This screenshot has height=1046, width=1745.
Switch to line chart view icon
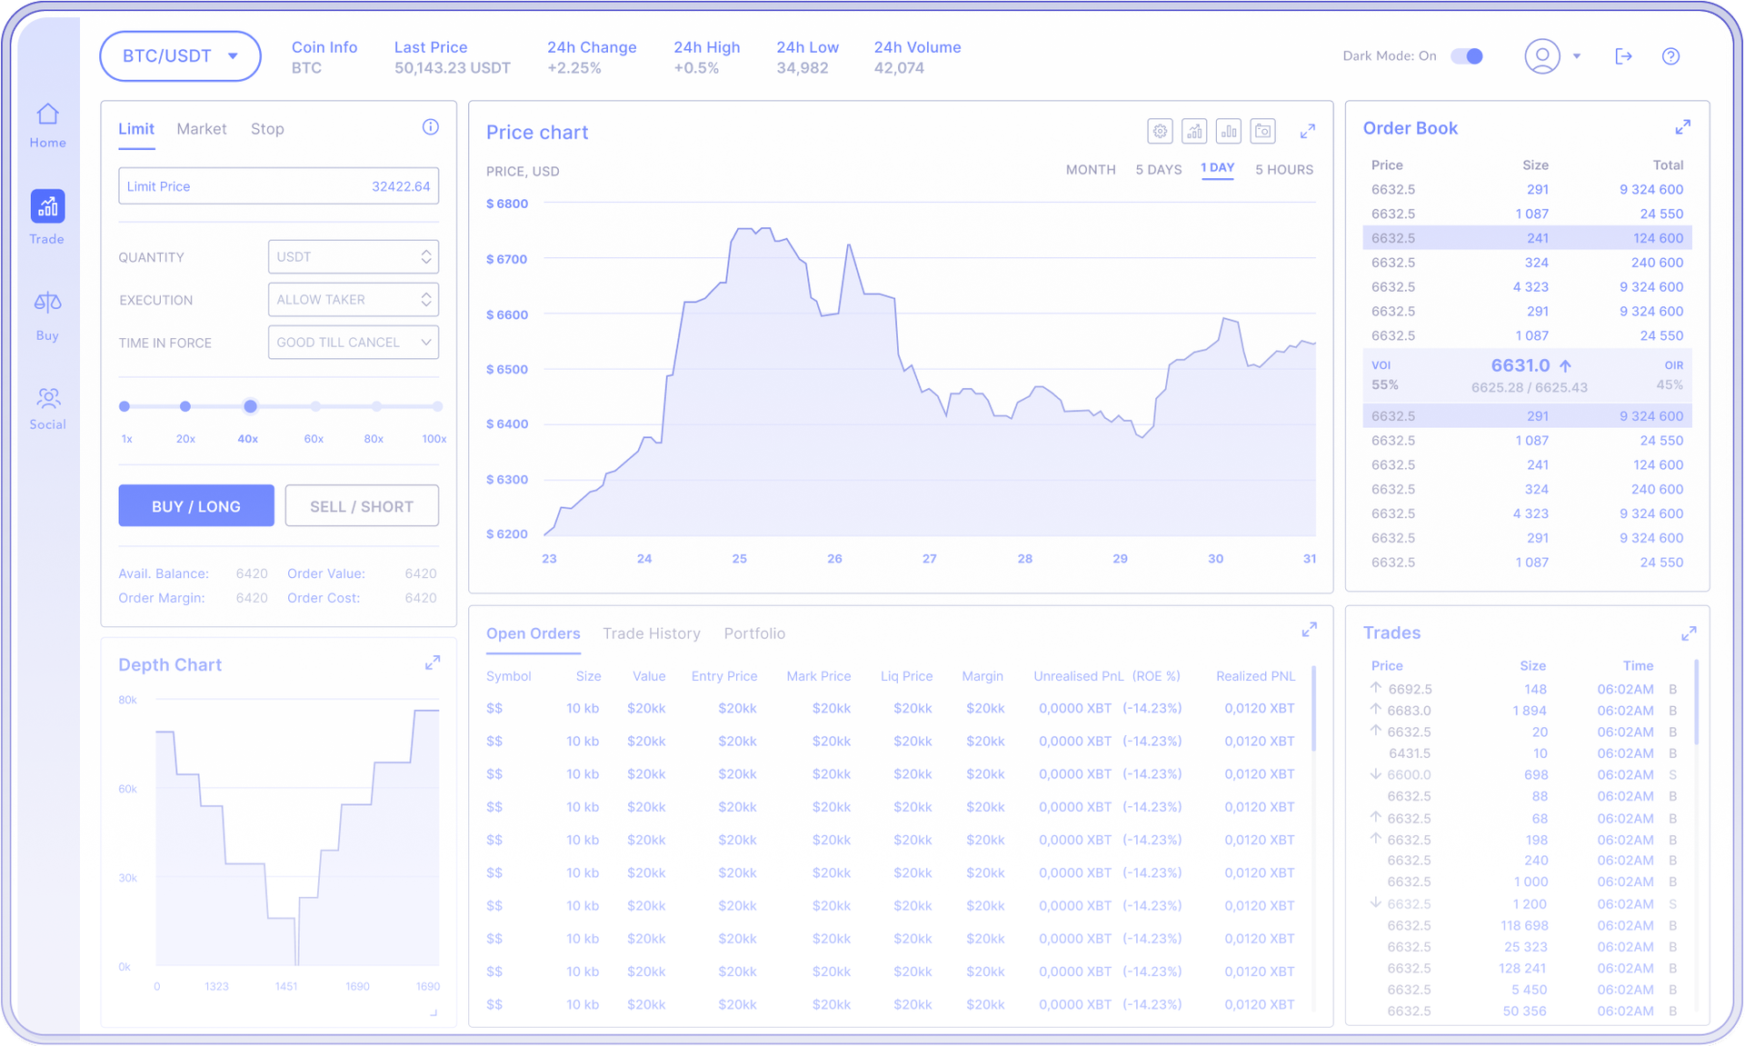point(1194,131)
